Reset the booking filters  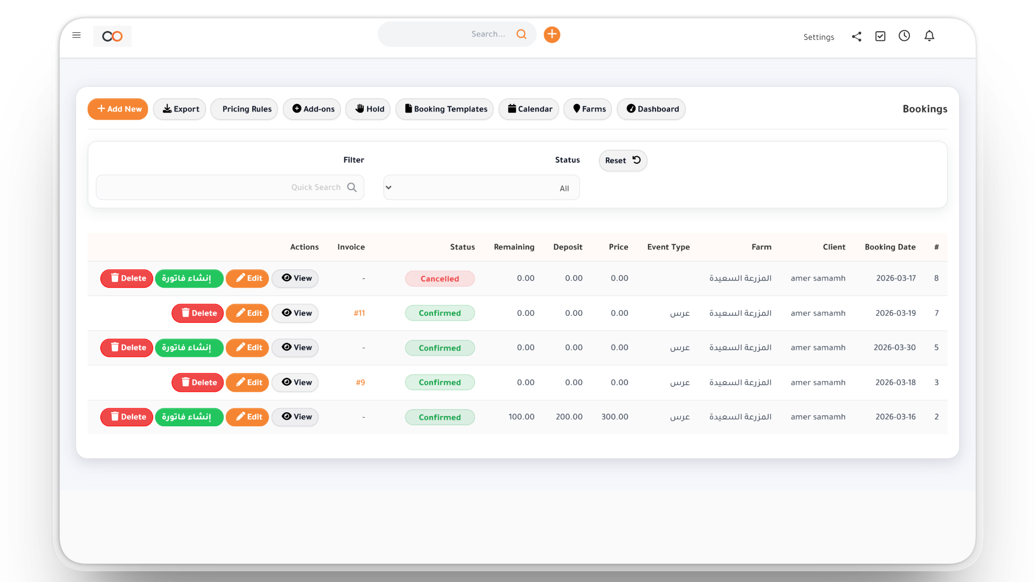(623, 160)
